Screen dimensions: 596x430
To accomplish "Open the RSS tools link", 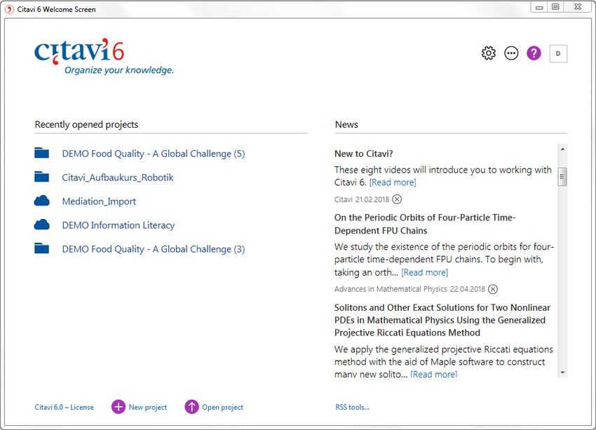I will click(x=353, y=407).
